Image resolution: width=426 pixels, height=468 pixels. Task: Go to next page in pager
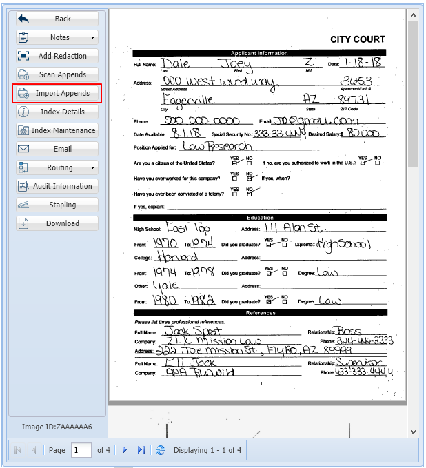pyautogui.click(x=125, y=450)
